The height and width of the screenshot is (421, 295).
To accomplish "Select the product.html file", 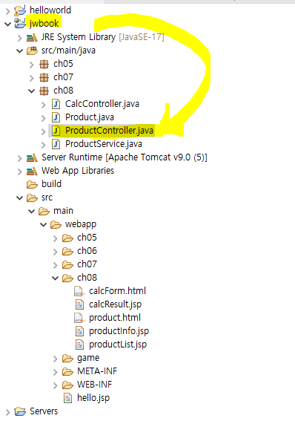I will [115, 318].
